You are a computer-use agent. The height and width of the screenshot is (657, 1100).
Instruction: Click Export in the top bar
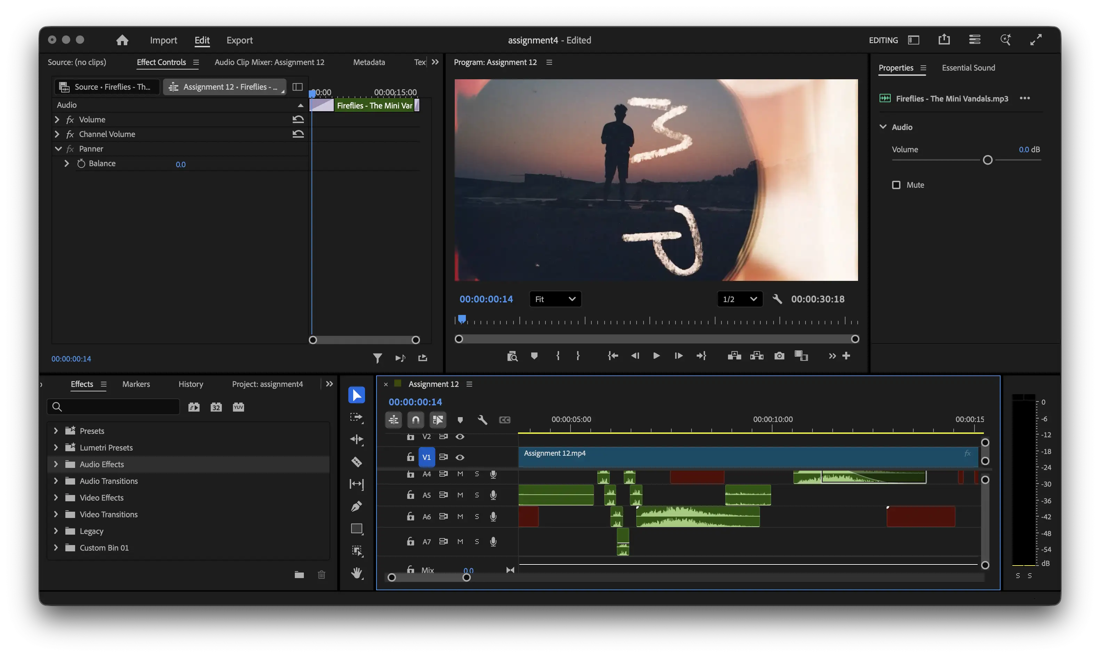pyautogui.click(x=240, y=40)
